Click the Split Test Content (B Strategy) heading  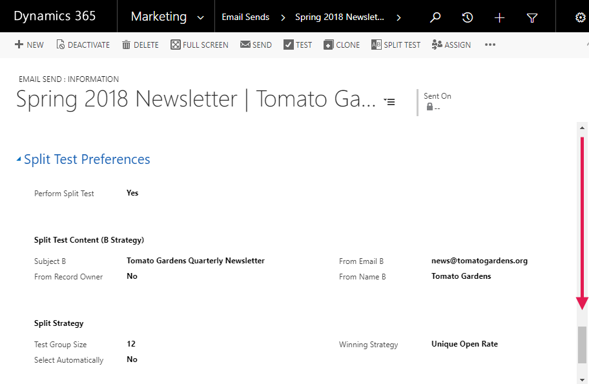tap(89, 240)
